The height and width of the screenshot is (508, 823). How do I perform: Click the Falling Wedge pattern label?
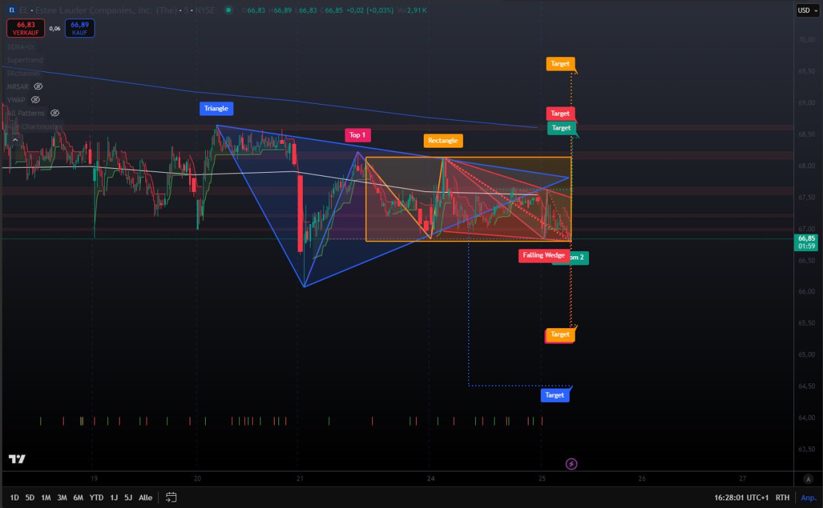coord(543,256)
